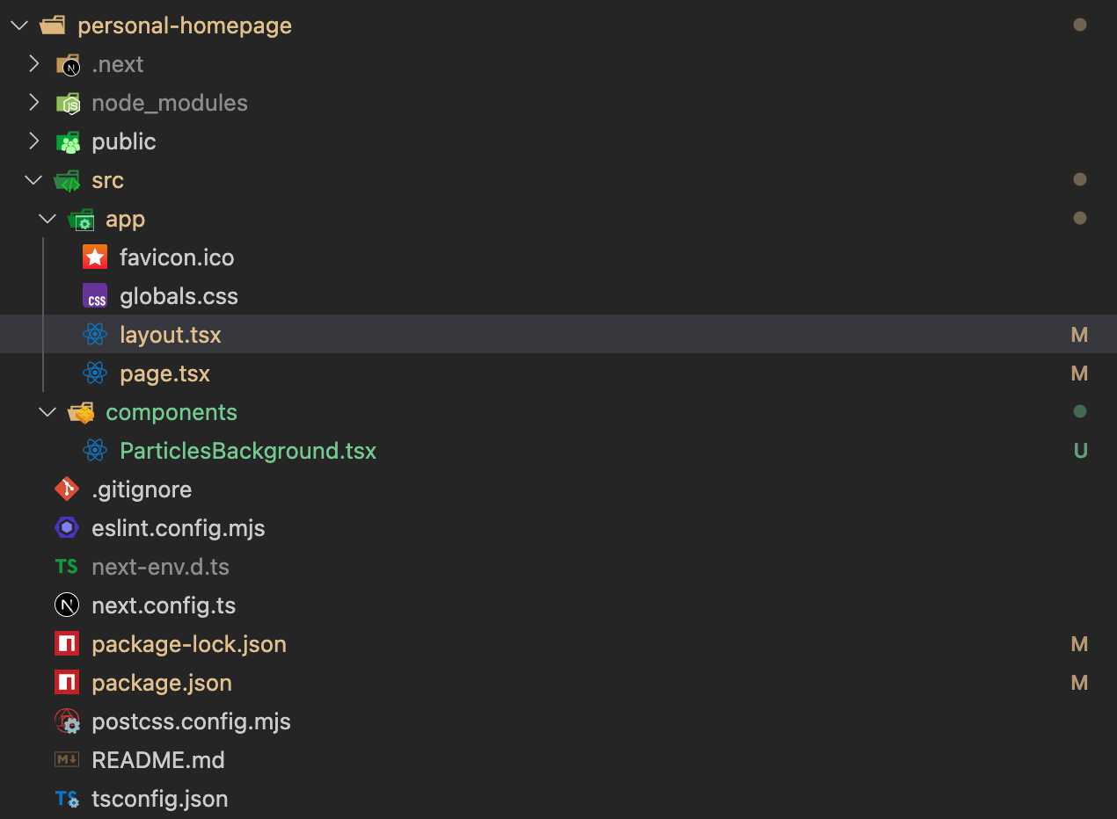Viewport: 1117px width, 819px height.
Task: Expand the public folder chevron
Action: (33, 141)
